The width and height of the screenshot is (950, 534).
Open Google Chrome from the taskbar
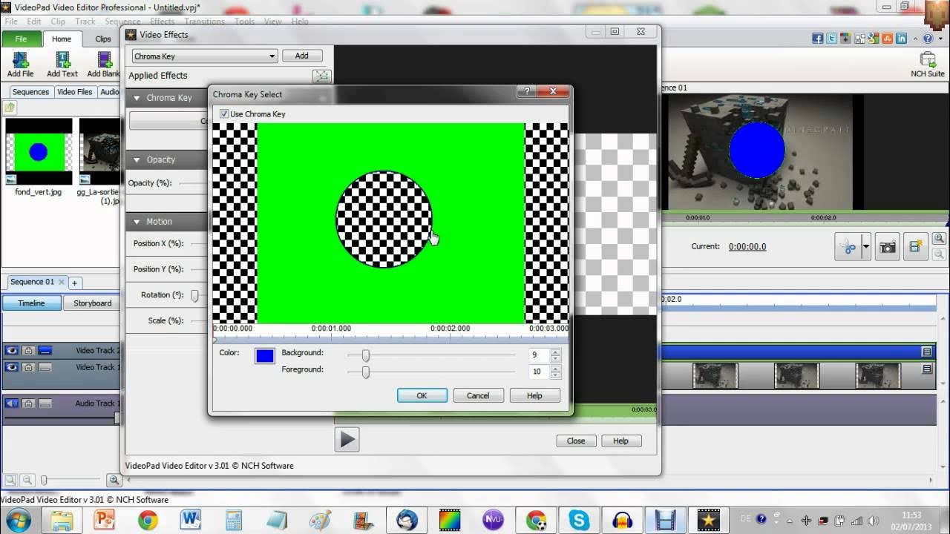pos(148,520)
